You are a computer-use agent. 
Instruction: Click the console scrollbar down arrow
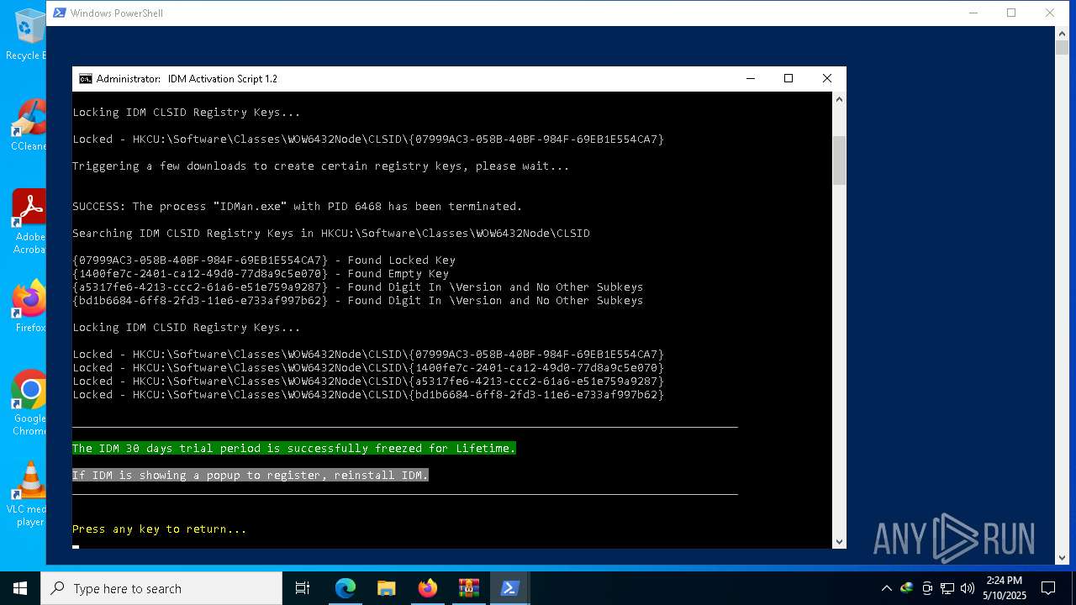(x=839, y=542)
